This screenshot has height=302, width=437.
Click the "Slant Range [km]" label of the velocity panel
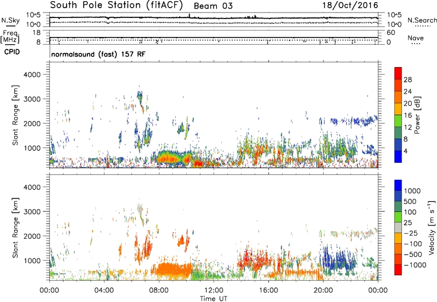pyautogui.click(x=15, y=228)
